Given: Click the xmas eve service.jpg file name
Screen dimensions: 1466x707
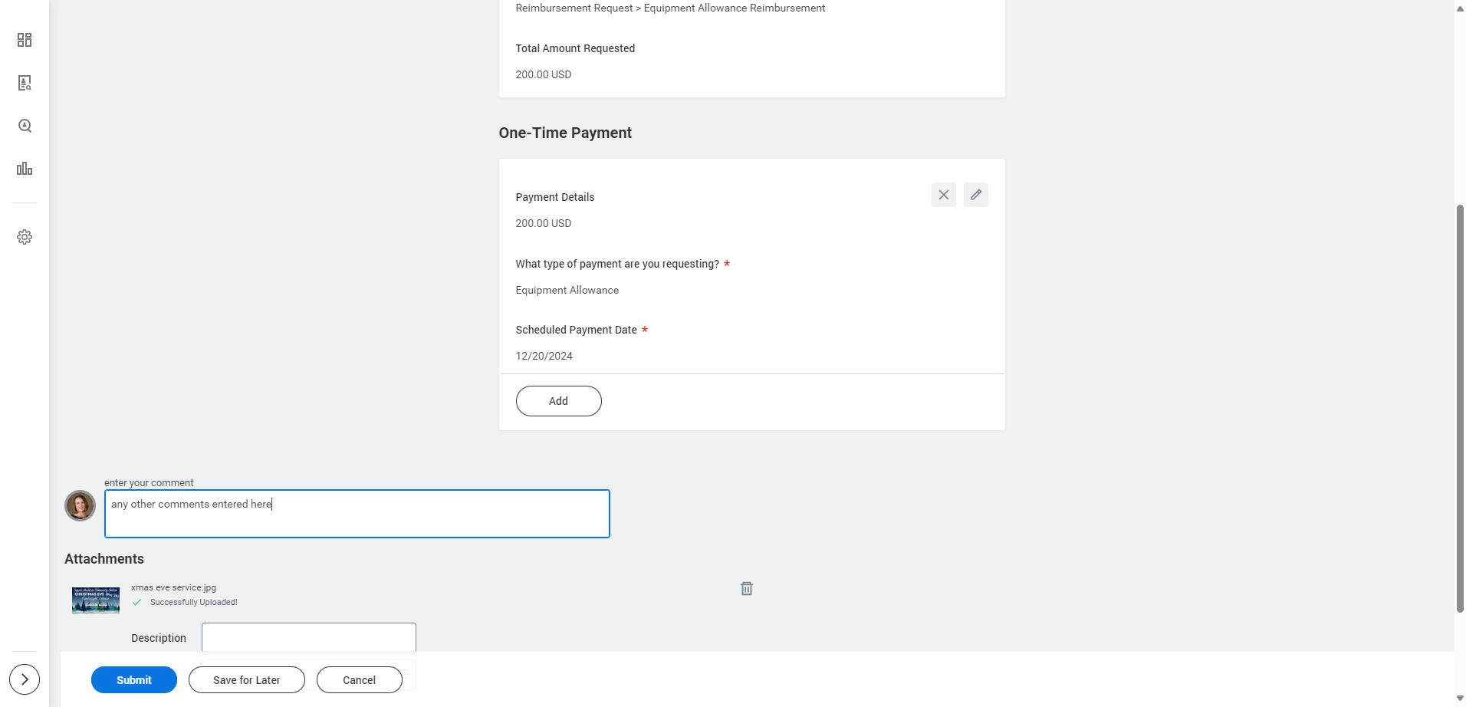Looking at the screenshot, I should coord(174,587).
